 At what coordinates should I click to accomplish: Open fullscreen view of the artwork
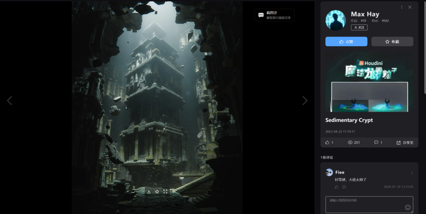[166, 192]
